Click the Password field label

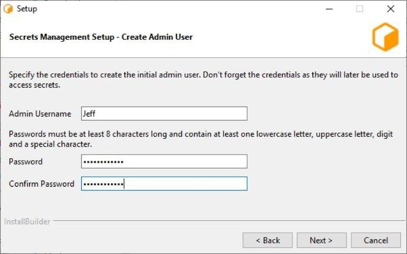click(x=26, y=161)
